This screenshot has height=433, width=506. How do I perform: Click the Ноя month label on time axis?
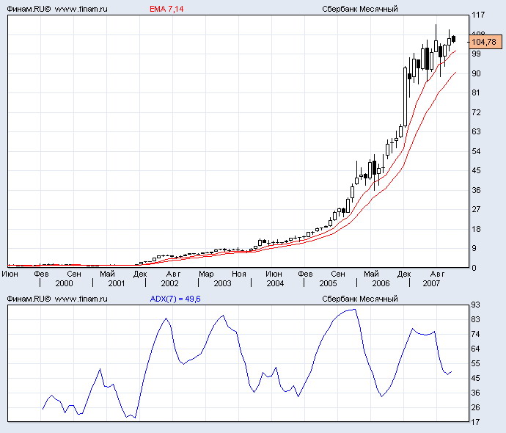[240, 273]
